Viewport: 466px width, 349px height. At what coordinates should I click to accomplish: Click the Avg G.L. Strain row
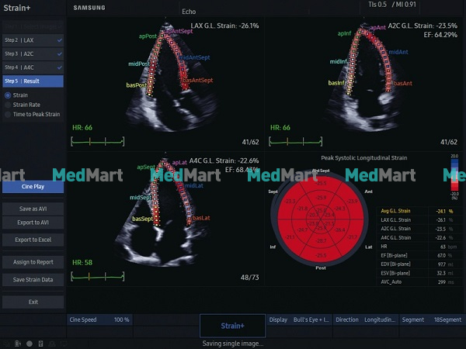(x=419, y=211)
